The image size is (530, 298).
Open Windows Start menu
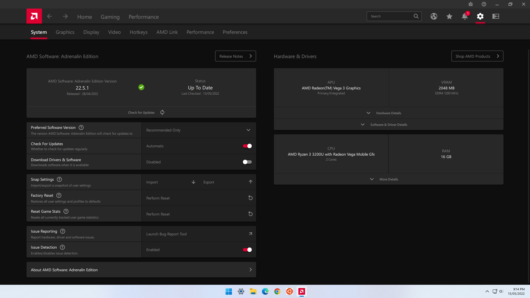click(229, 291)
